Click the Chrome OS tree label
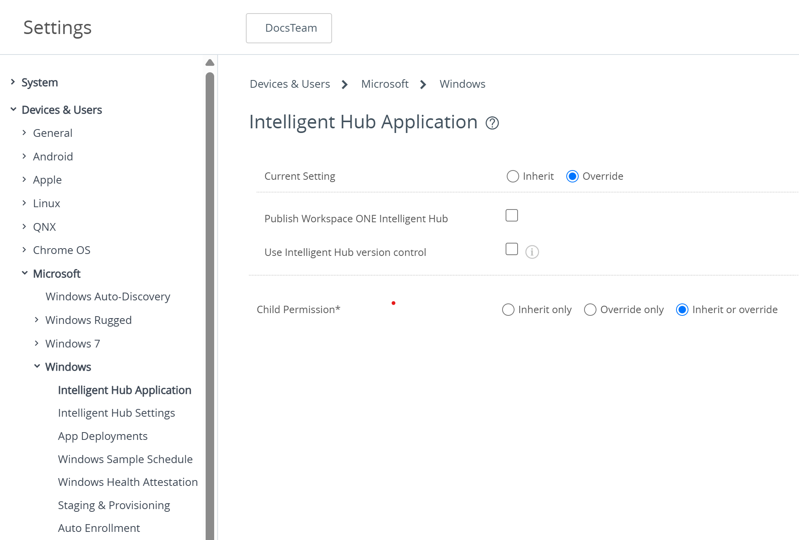The height and width of the screenshot is (540, 799). pyautogui.click(x=62, y=250)
